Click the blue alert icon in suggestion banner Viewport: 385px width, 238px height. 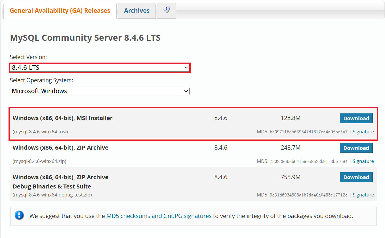19,216
